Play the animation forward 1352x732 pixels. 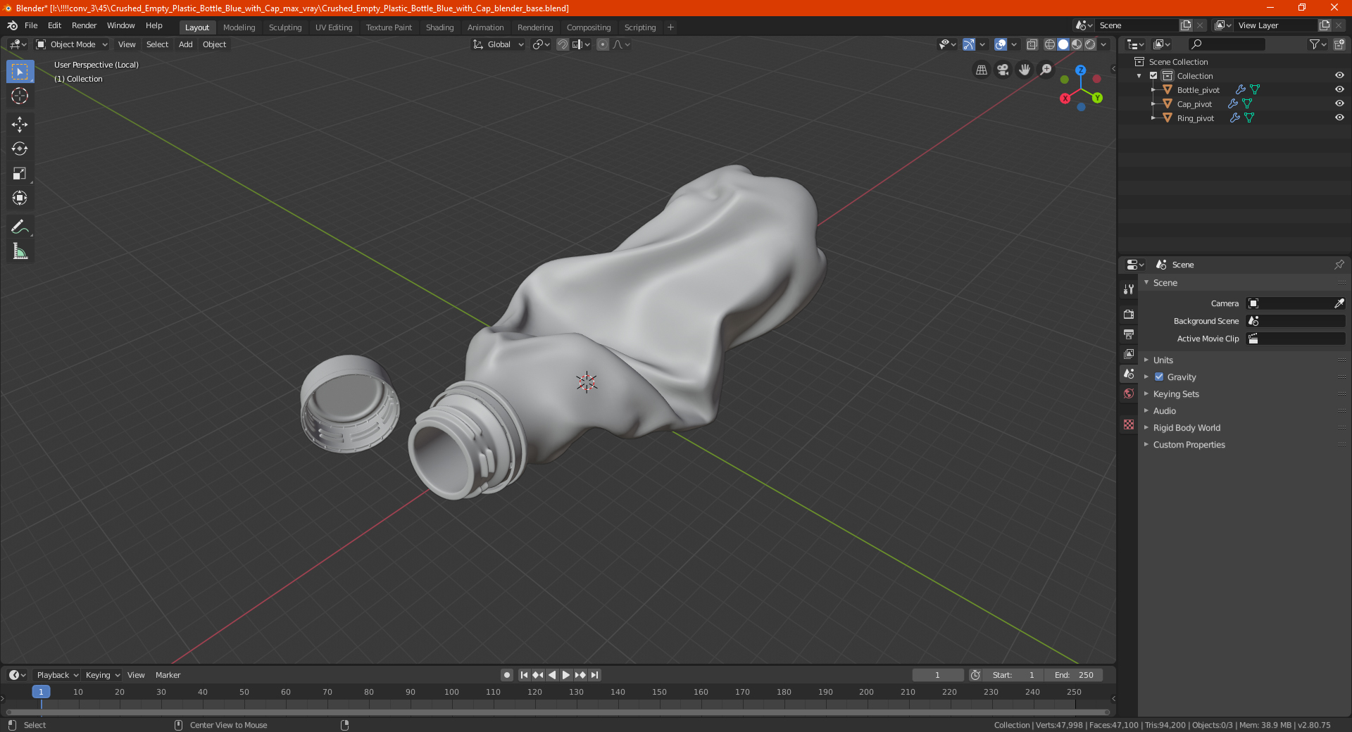point(565,675)
